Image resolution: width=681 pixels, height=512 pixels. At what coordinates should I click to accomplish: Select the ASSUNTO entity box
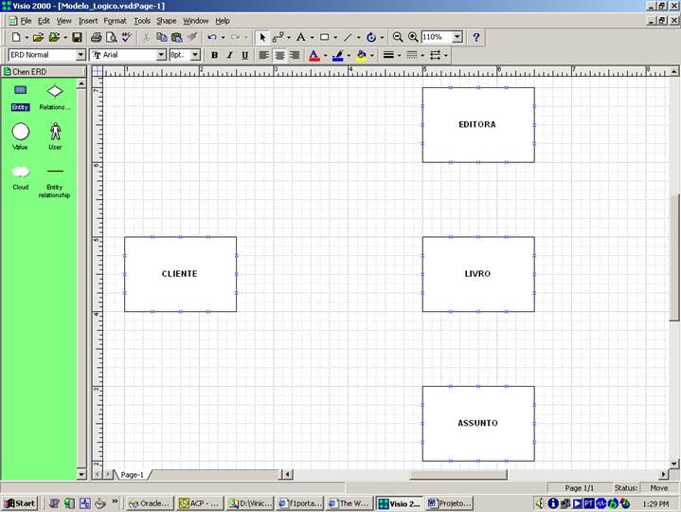[x=478, y=424]
